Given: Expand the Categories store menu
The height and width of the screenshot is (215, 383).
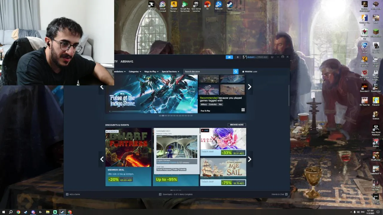Looking at the screenshot, I should (135, 72).
